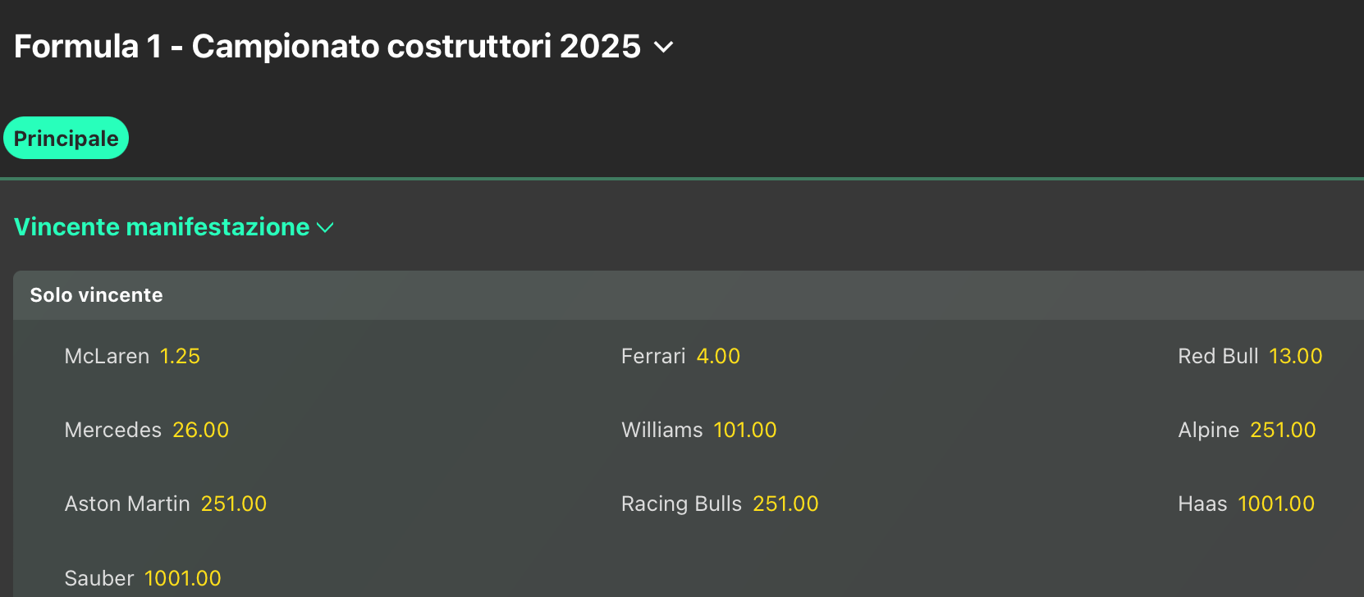The height and width of the screenshot is (597, 1364).
Task: Click the Mercedes team name
Action: pyautogui.click(x=113, y=431)
